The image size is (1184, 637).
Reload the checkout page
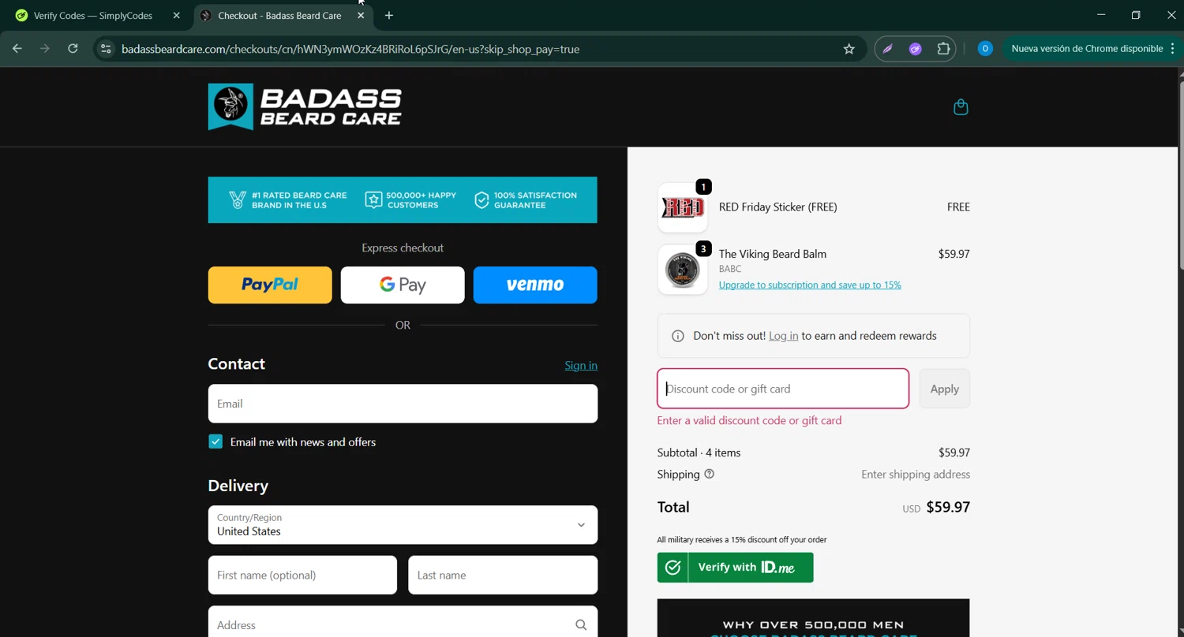[x=73, y=49]
